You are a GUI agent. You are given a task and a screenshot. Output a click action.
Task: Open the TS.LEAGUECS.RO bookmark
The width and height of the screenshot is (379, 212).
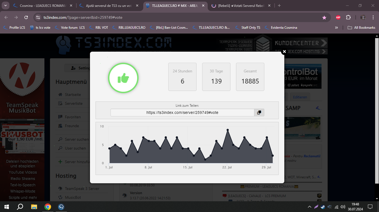pyautogui.click(x=211, y=27)
